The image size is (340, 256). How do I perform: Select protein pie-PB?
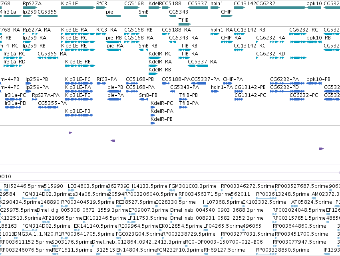point(114,91)
